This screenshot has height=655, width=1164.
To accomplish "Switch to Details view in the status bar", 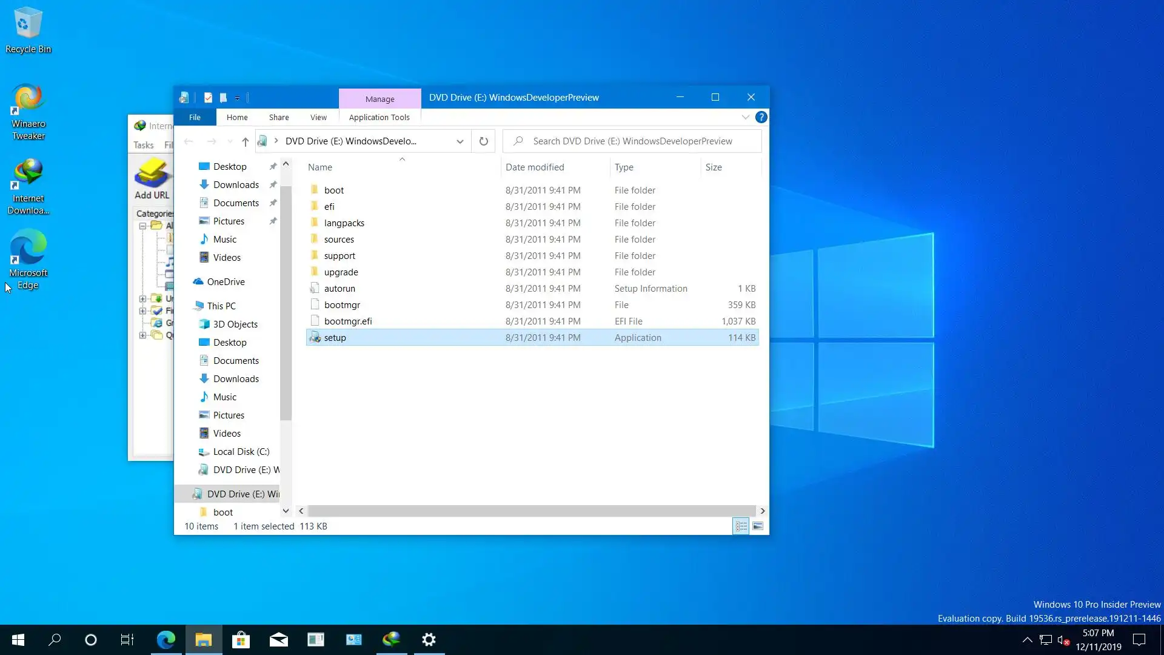I will (741, 526).
